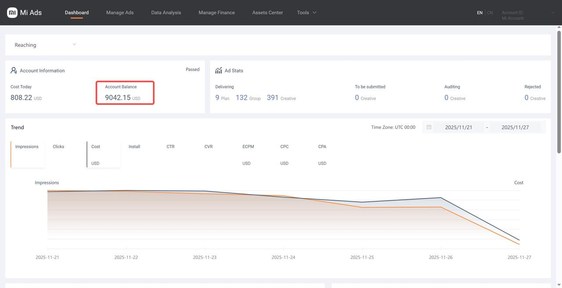562x288 pixels.
Task: Click the Ad Stats chart icon
Action: [218, 71]
